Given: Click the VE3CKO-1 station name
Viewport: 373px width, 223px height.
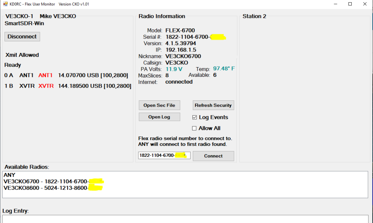Looking at the screenshot, I should [x=19, y=16].
